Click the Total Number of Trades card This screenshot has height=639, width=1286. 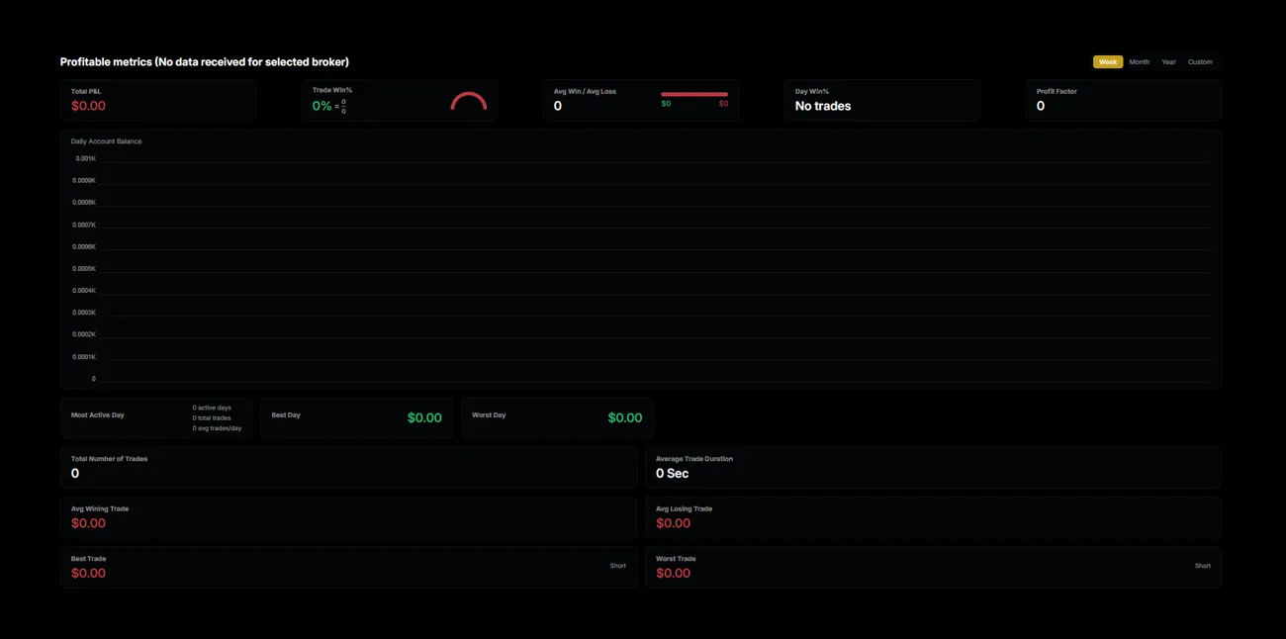pyautogui.click(x=348, y=467)
